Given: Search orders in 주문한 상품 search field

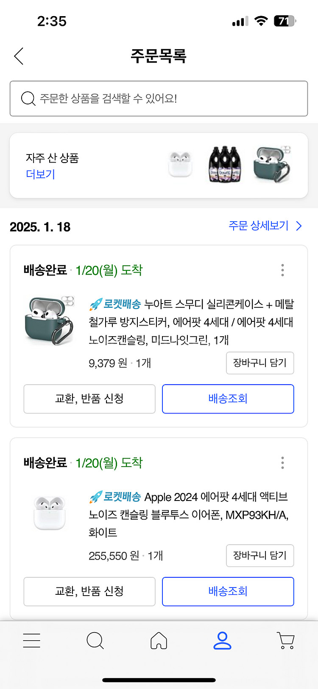Looking at the screenshot, I should click(170, 98).
